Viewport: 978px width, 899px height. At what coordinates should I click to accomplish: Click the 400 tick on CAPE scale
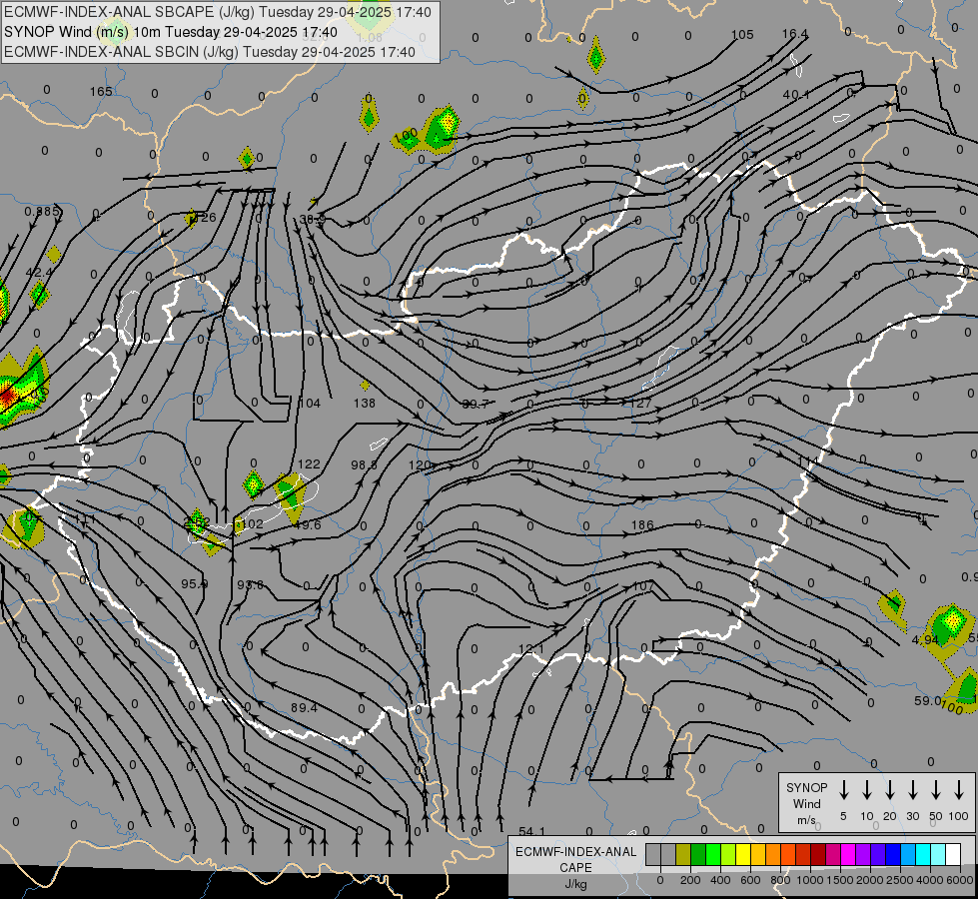(720, 880)
